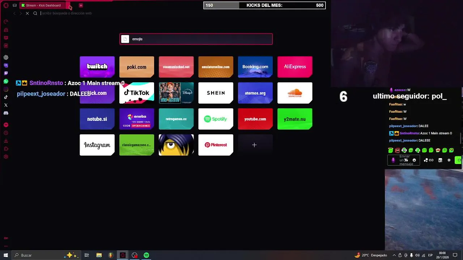This screenshot has height=260, width=463.
Task: Open Spotify from the Windows taskbar
Action: pyautogui.click(x=146, y=255)
